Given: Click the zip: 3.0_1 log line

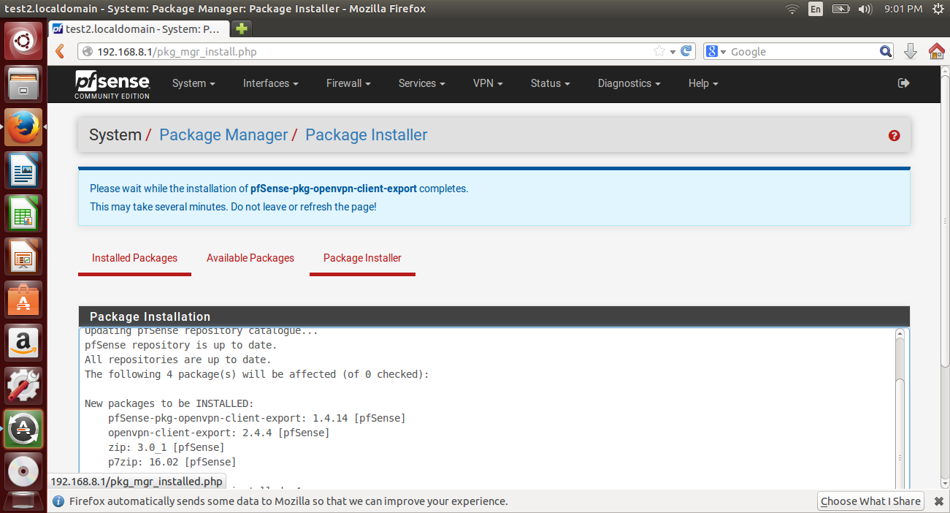Looking at the screenshot, I should click(x=166, y=447).
